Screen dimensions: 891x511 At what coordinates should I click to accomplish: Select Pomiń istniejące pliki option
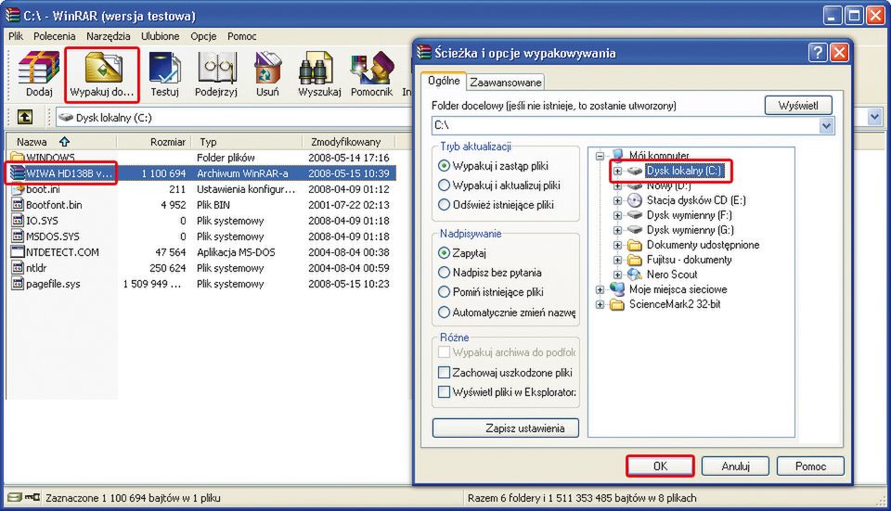[445, 292]
